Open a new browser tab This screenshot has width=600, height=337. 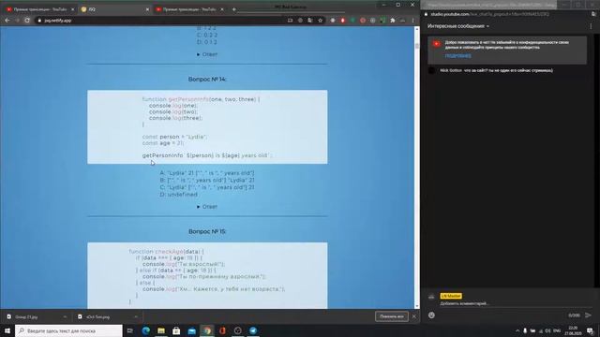pyautogui.click(x=233, y=9)
